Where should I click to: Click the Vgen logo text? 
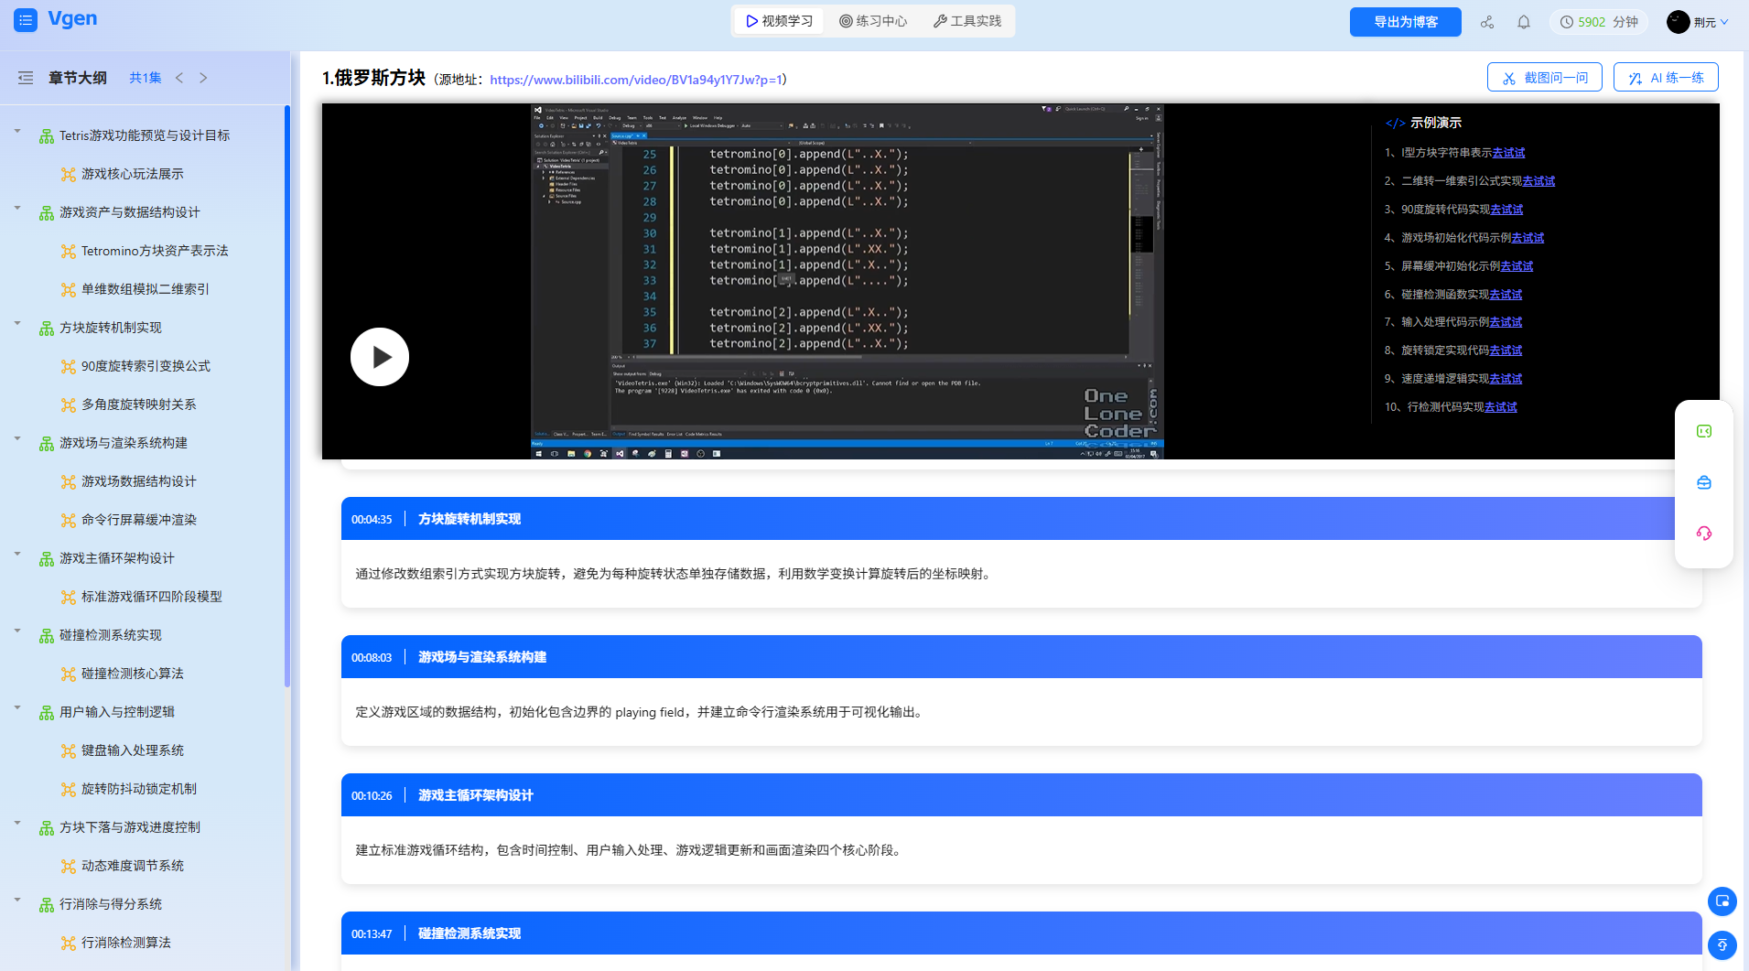(x=72, y=19)
